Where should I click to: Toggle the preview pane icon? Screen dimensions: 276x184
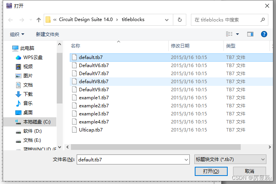click(x=250, y=34)
